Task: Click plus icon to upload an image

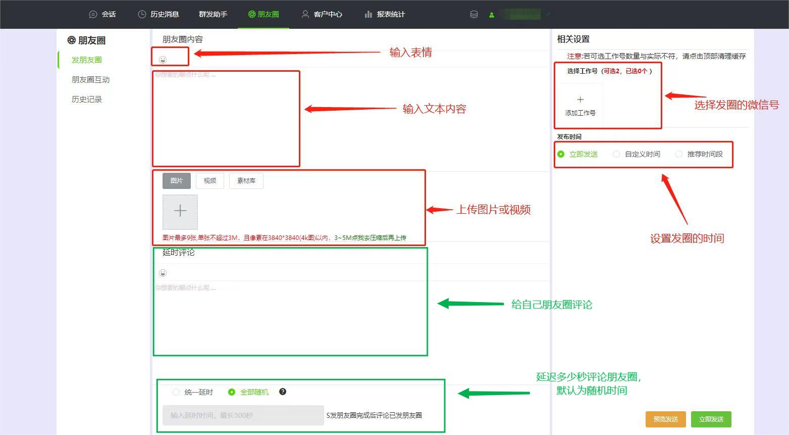Action: [x=180, y=211]
